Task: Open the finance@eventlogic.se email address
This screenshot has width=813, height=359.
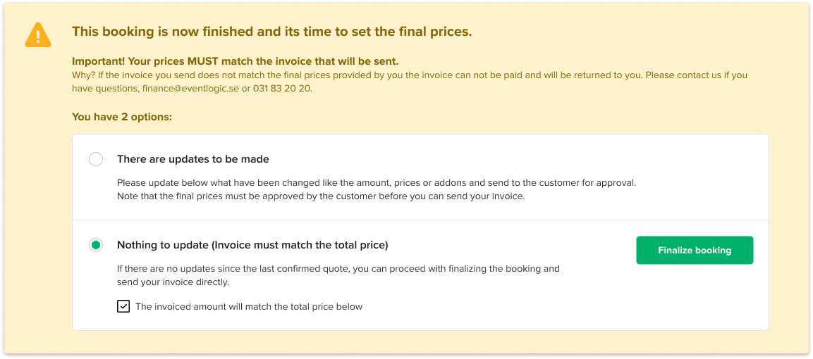Action: tap(190, 88)
